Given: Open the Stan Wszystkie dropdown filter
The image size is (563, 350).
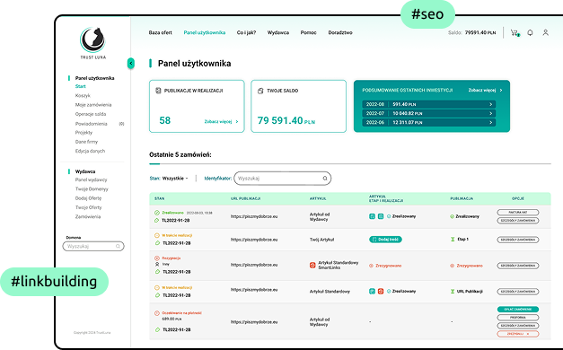Looking at the screenshot, I should 175,178.
